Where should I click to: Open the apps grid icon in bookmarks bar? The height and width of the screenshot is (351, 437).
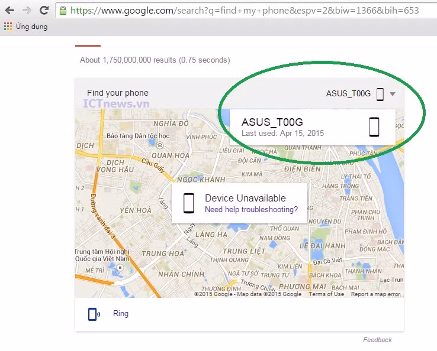click(x=8, y=27)
